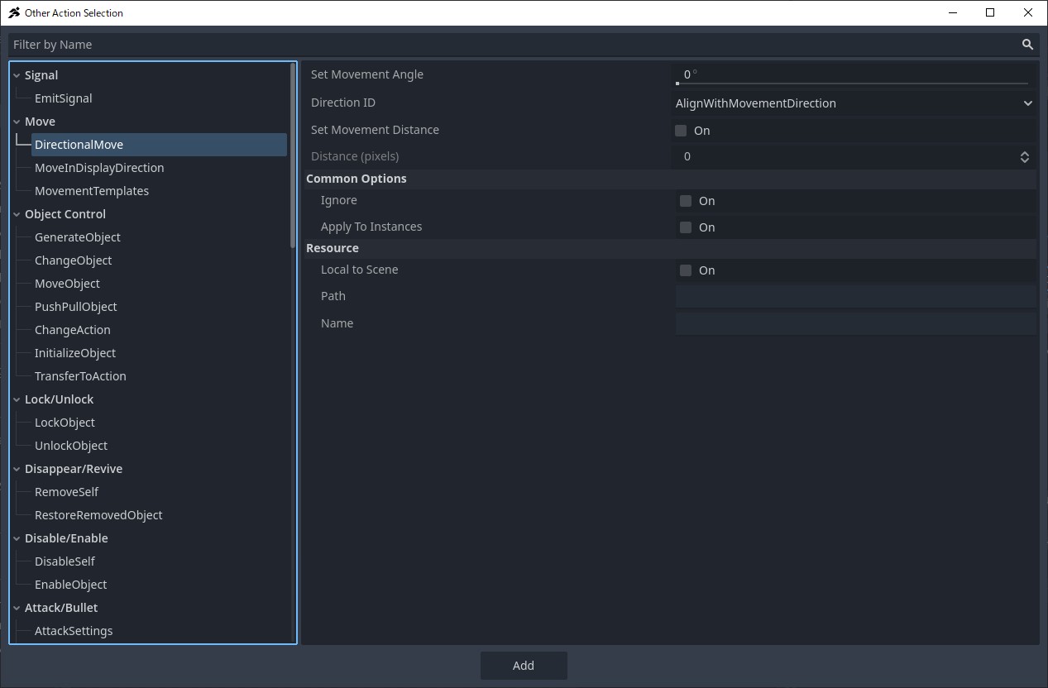Maximize the Other Action Selection window
This screenshot has height=688, width=1048.
click(990, 12)
